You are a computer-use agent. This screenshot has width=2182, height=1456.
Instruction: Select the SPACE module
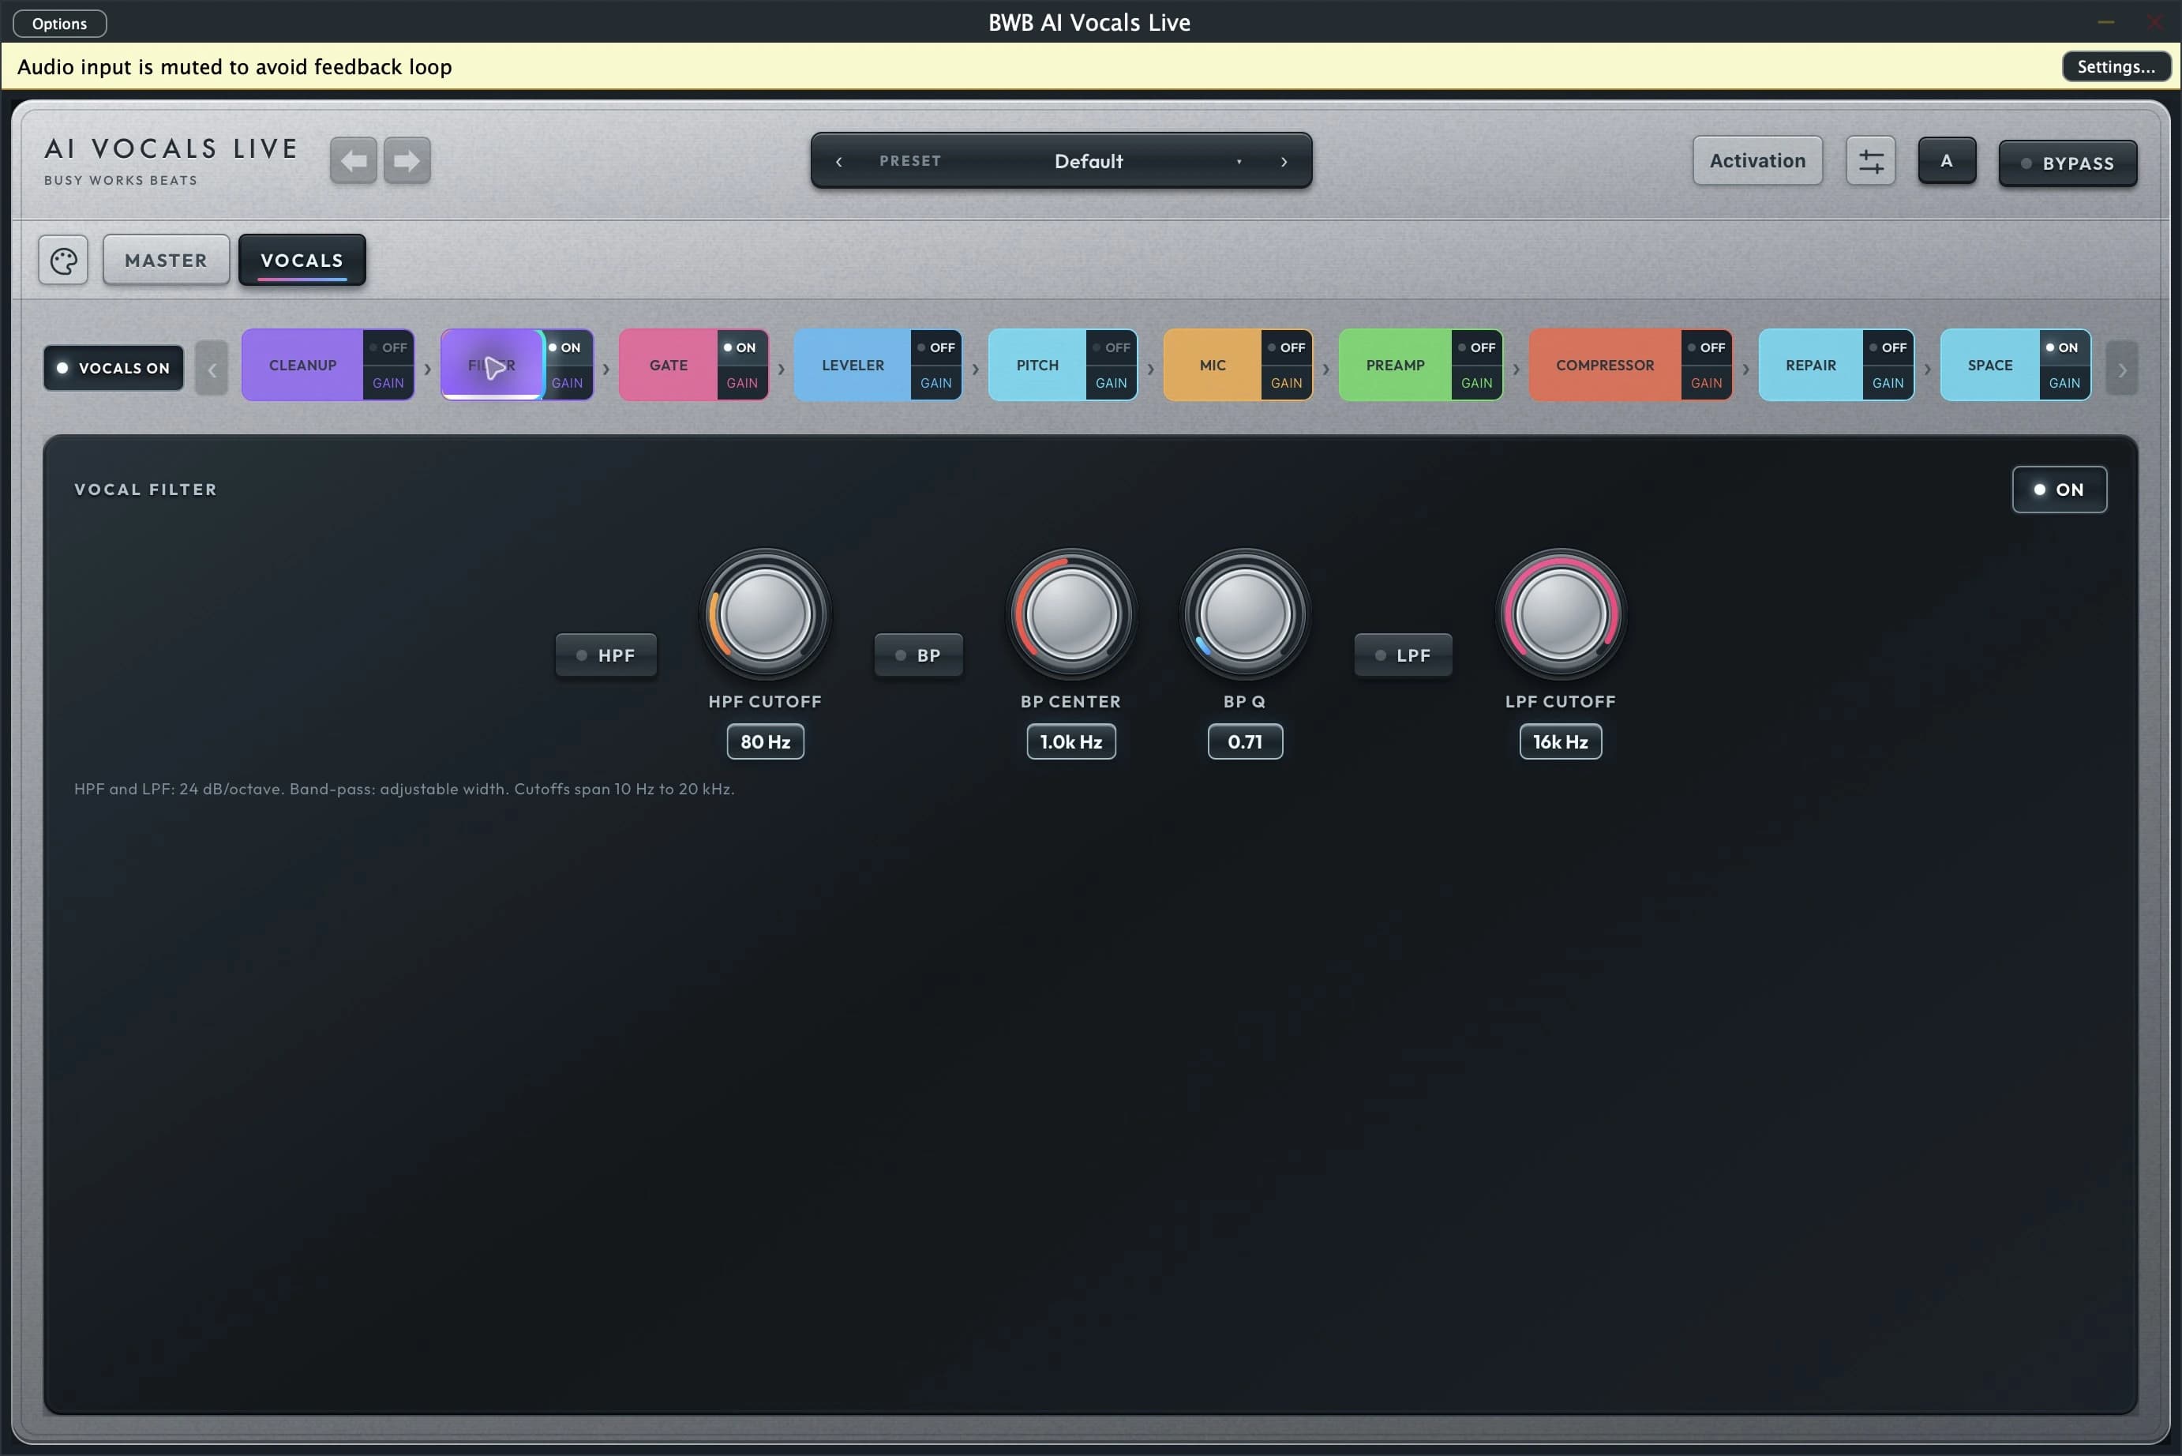[x=1990, y=365]
